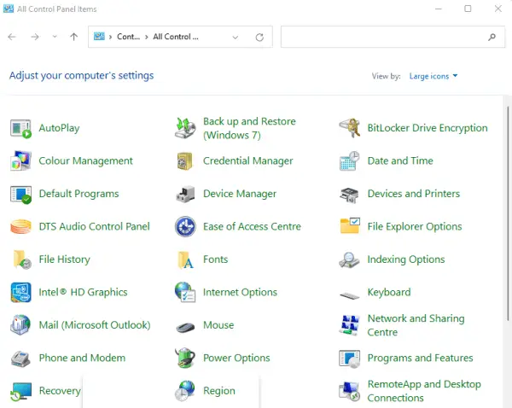The image size is (512, 408).
Task: Open the Power Options link
Action: [236, 358]
